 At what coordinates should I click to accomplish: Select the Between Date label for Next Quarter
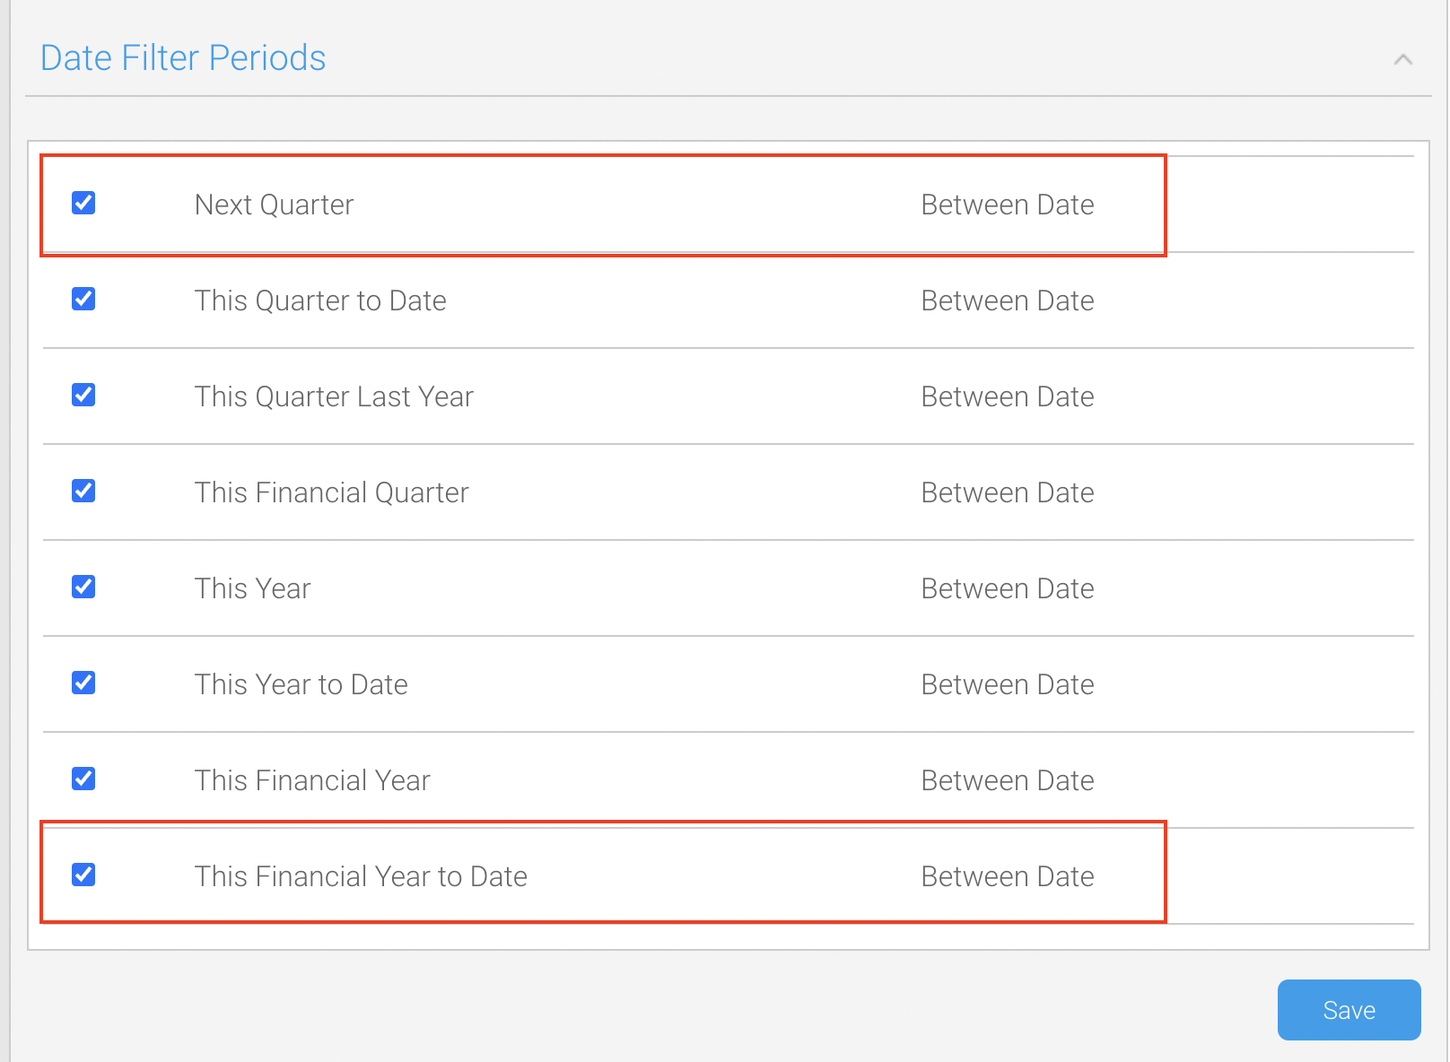[x=1008, y=204]
